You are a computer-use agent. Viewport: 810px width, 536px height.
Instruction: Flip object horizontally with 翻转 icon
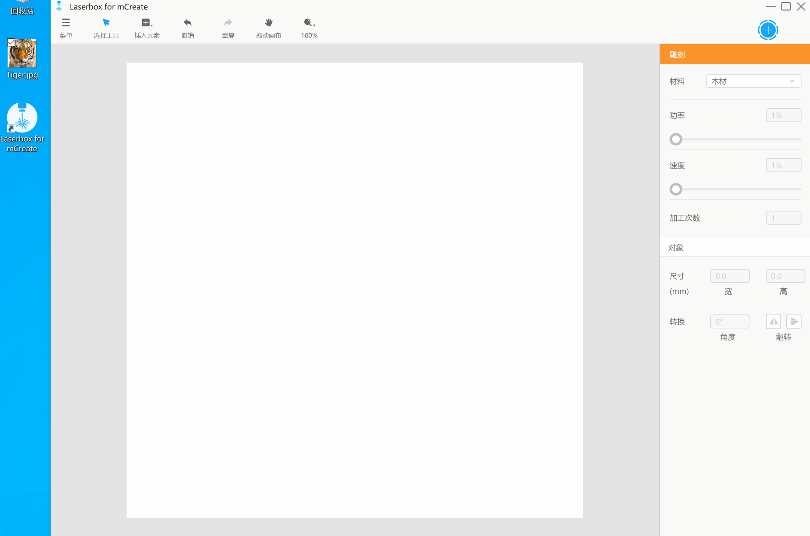(773, 322)
